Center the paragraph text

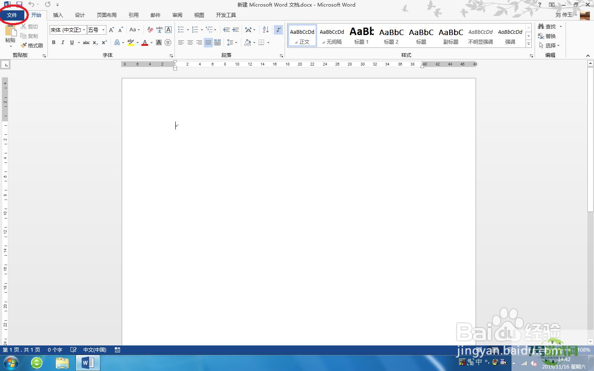click(x=190, y=42)
